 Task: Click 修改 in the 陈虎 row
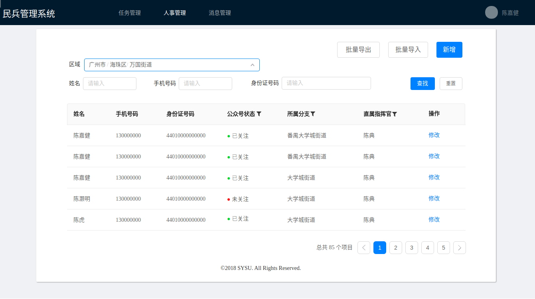(x=434, y=219)
